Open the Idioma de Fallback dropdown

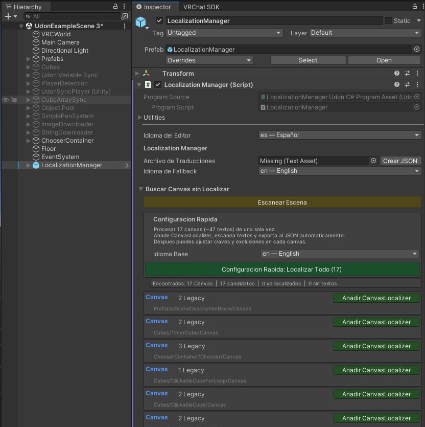coord(340,170)
